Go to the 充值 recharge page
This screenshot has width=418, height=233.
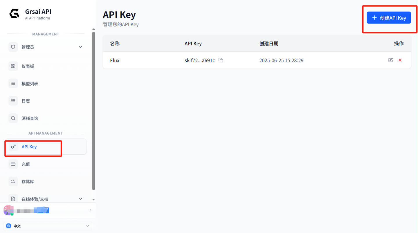(x=26, y=164)
